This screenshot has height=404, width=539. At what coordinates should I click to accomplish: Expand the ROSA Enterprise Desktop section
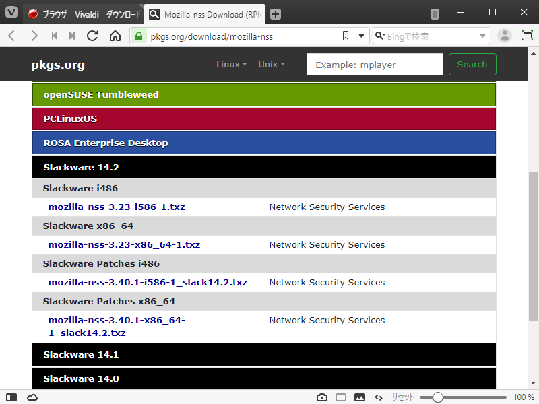click(x=264, y=143)
